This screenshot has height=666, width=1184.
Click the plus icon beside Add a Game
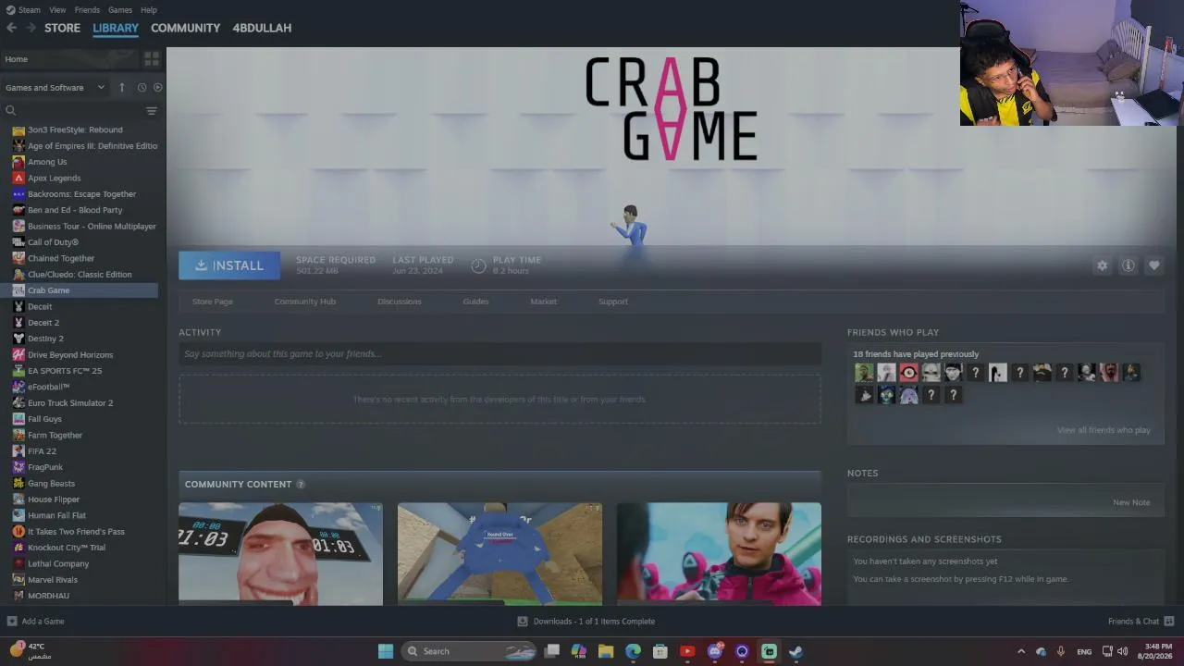tap(12, 622)
